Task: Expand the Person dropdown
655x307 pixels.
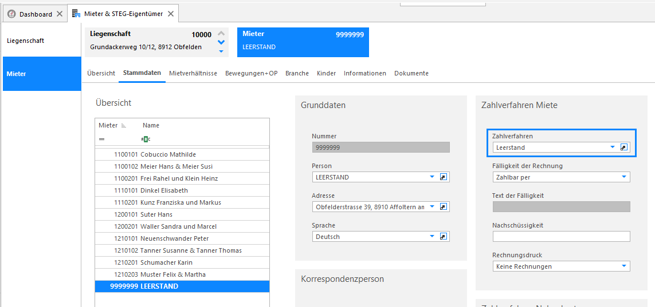Action: point(432,177)
